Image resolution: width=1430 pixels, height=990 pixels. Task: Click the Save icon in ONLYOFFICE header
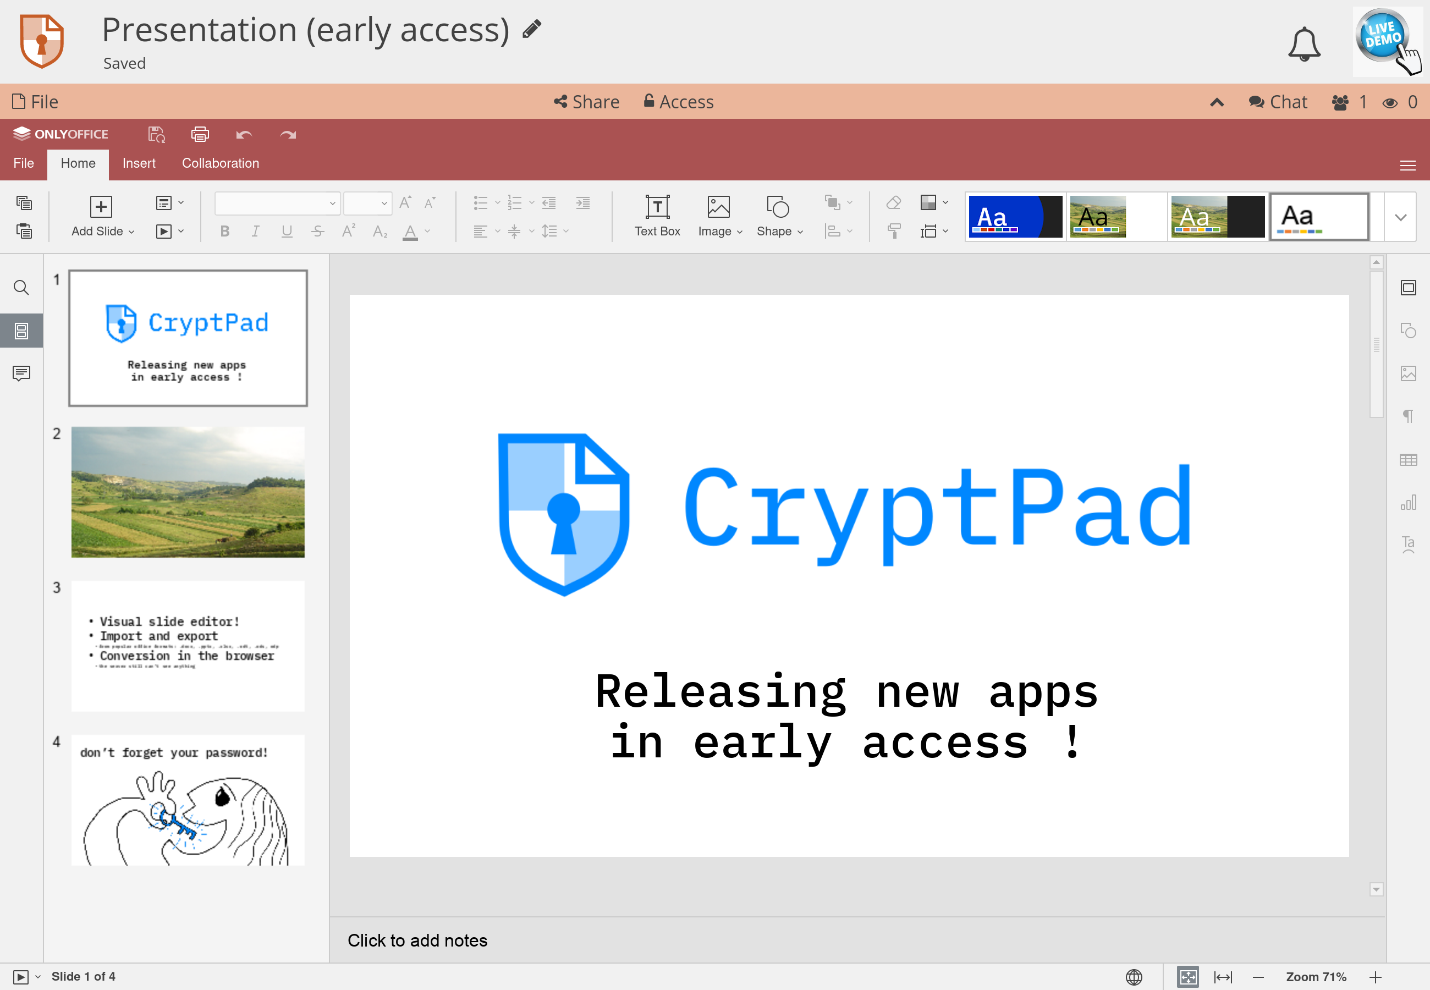point(156,134)
